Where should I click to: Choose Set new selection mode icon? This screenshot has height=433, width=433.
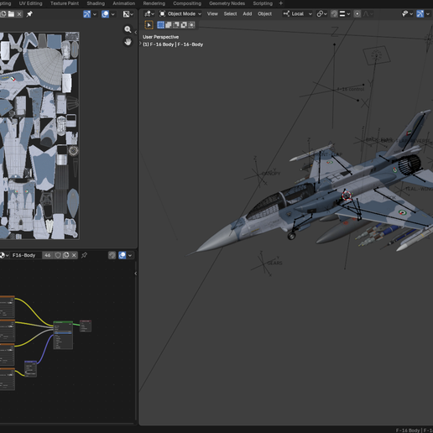click(160, 25)
